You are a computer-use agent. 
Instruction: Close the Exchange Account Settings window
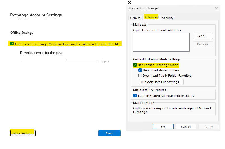[130, 3]
